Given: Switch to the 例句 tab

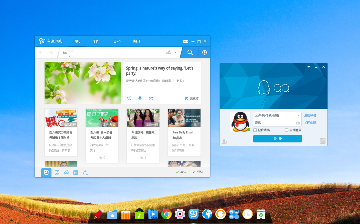Looking at the screenshot, I should [97, 41].
